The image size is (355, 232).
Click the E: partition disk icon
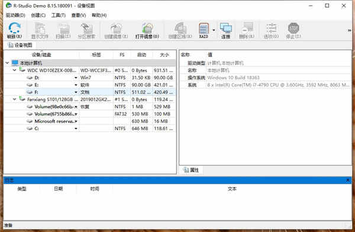pyautogui.click(x=30, y=85)
